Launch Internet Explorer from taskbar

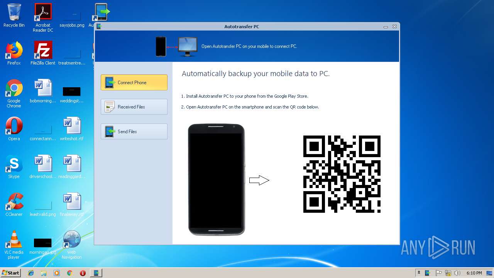coord(31,273)
